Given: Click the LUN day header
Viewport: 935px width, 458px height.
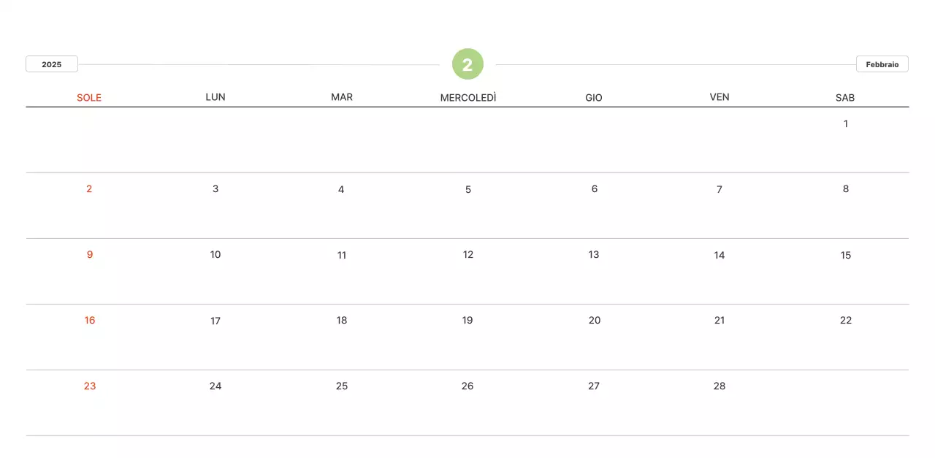Looking at the screenshot, I should 215,97.
